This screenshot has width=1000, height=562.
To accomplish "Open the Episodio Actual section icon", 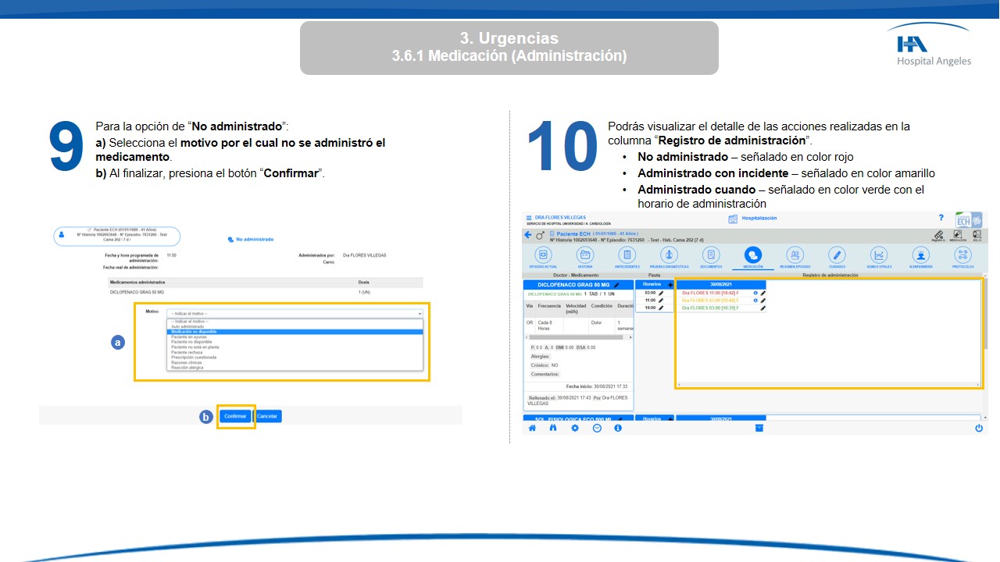I will [x=542, y=255].
